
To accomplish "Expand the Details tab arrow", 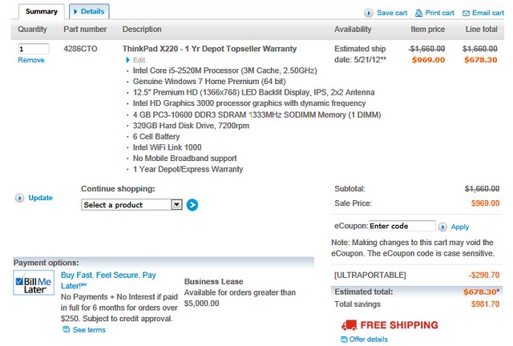I will 75,11.
